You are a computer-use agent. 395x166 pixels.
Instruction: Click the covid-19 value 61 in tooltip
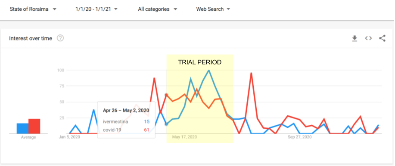click(x=147, y=130)
